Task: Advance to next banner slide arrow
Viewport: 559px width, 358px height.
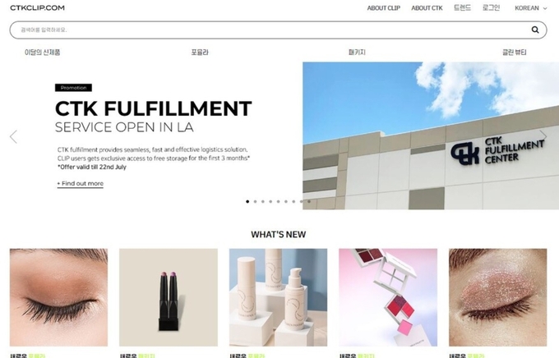Action: tap(543, 136)
